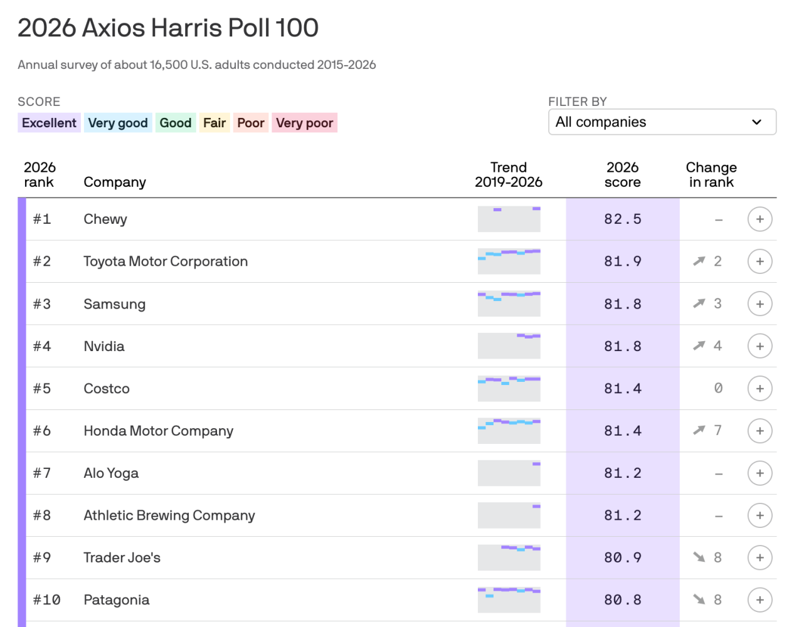Select the Excellent score legend swatch
The image size is (794, 627).
(49, 123)
